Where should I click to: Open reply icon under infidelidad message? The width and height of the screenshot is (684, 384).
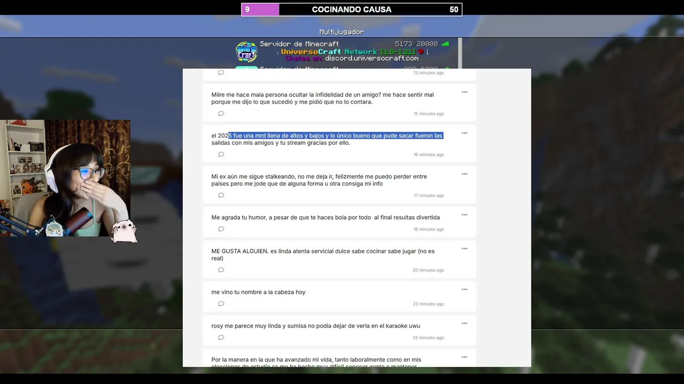221,114
